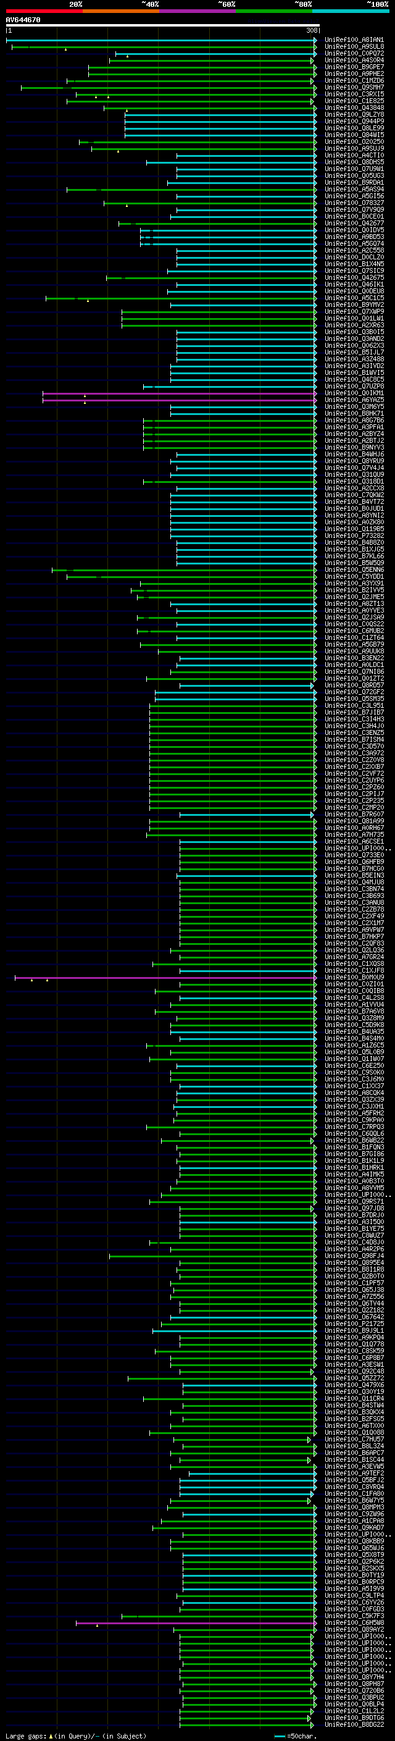
Task: Select hit label UniRef100_A4S0R4
Action: tap(354, 60)
